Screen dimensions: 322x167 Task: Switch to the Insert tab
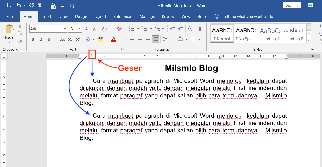(x=46, y=17)
